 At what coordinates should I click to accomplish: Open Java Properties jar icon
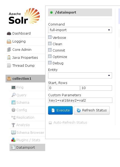9,57
